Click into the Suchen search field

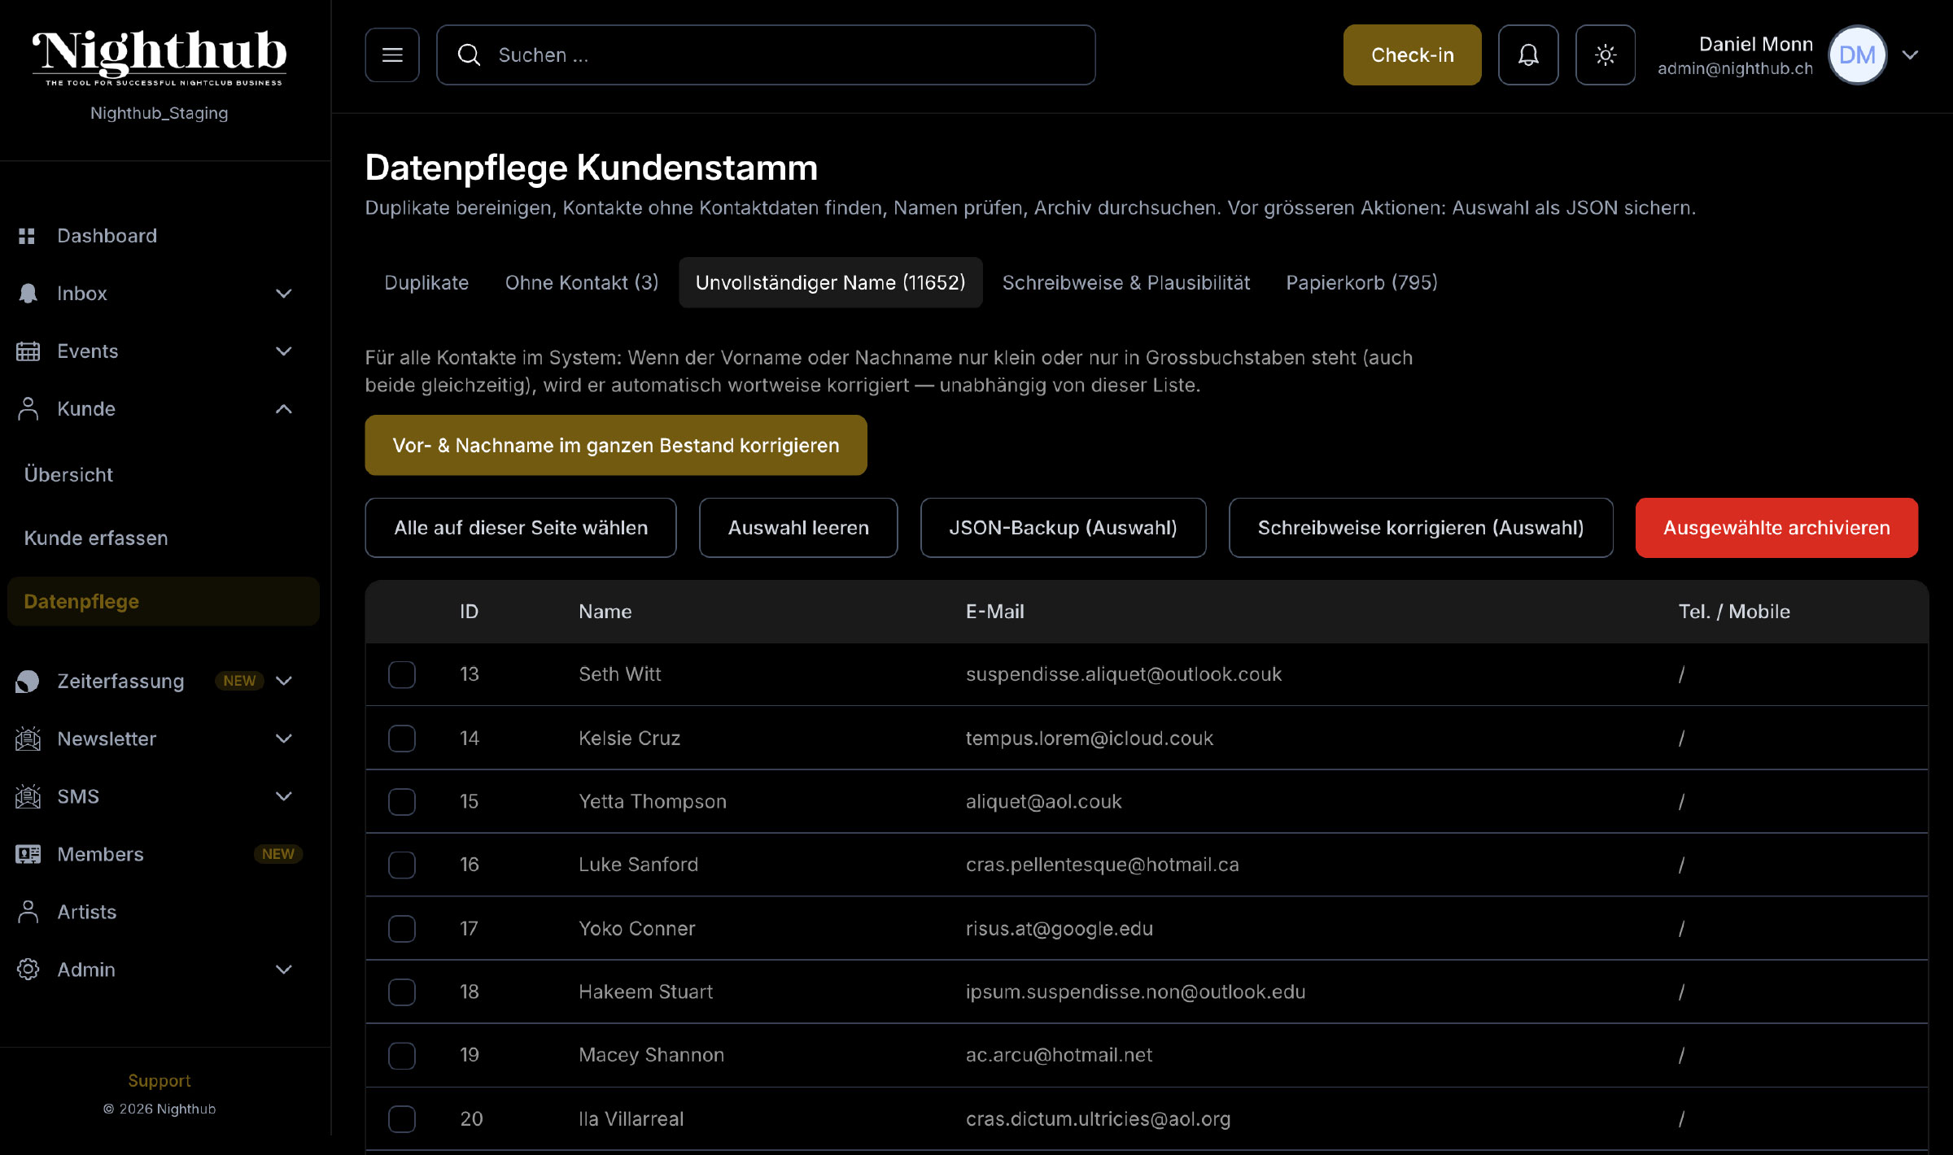766,54
